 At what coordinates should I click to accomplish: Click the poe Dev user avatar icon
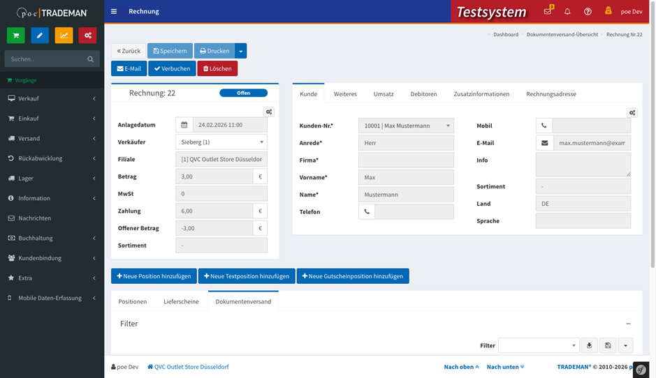[608, 10]
